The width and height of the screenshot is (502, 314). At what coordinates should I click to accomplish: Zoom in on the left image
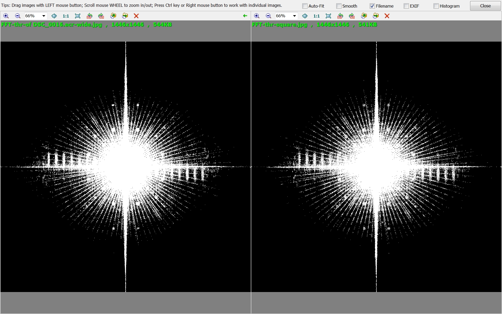pos(6,16)
